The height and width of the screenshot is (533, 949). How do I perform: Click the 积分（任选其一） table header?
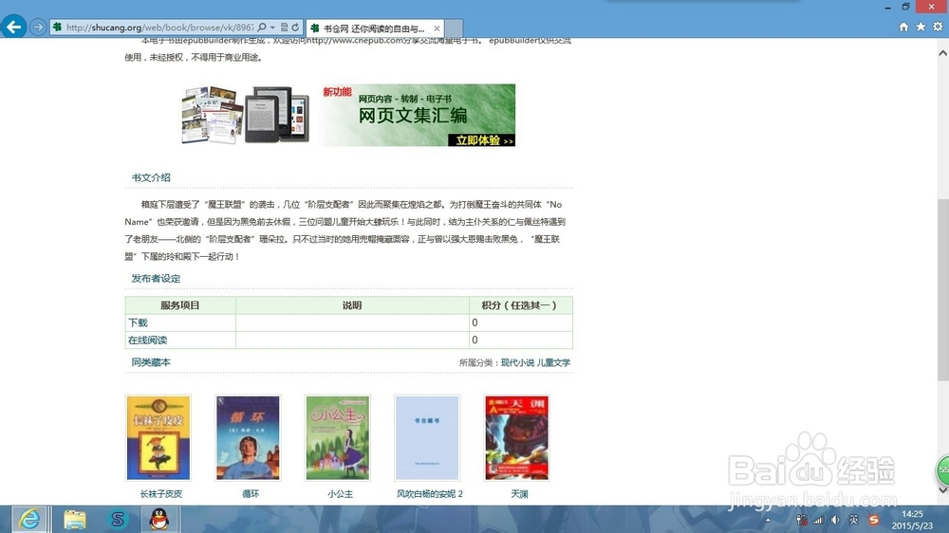pyautogui.click(x=520, y=305)
